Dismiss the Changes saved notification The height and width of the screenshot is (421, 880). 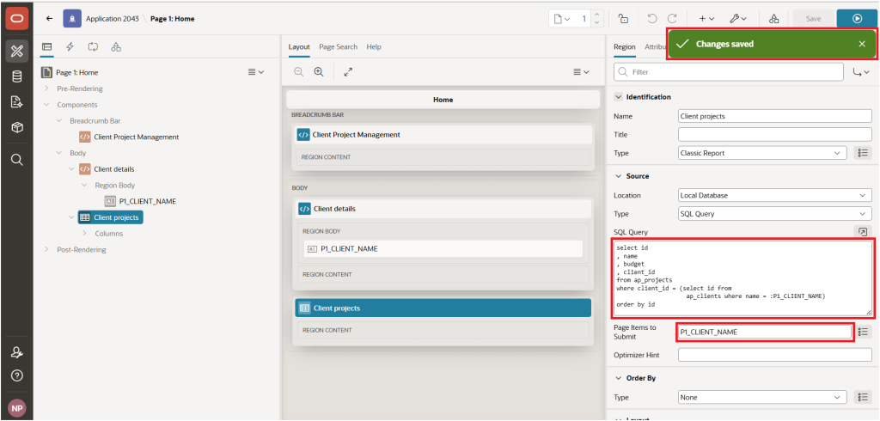(862, 44)
